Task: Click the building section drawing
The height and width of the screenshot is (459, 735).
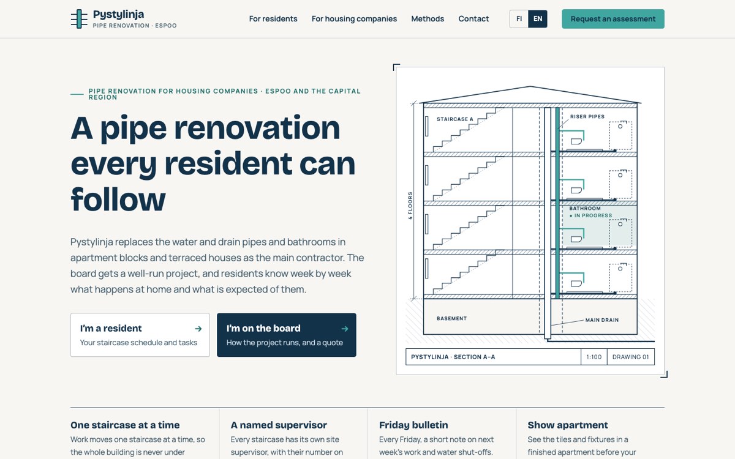Action: [x=530, y=221]
